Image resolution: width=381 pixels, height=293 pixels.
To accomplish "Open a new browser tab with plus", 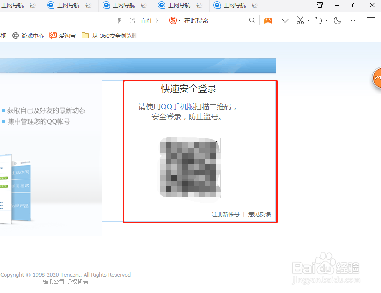I will point(273,5).
